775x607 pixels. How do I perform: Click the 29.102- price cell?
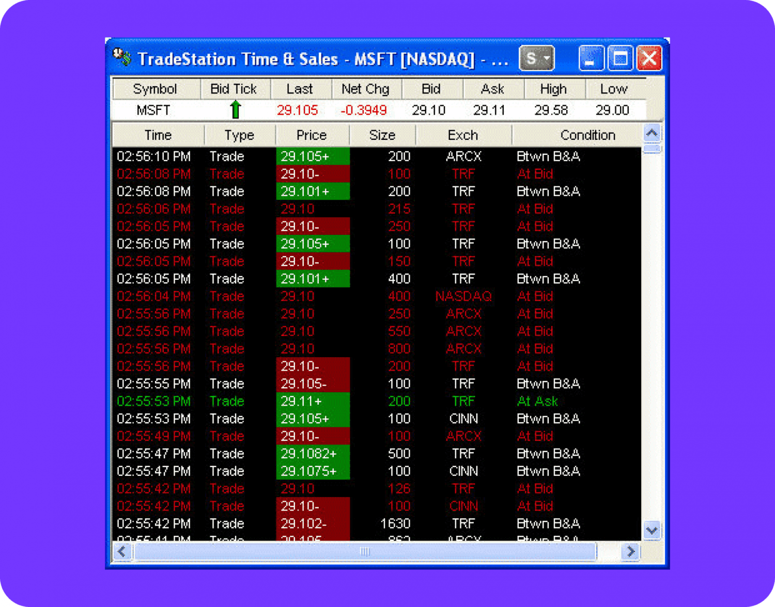point(313,524)
